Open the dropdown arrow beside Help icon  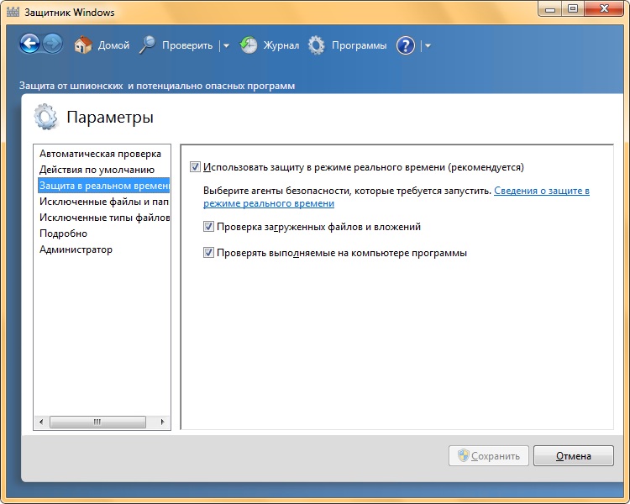tap(428, 46)
